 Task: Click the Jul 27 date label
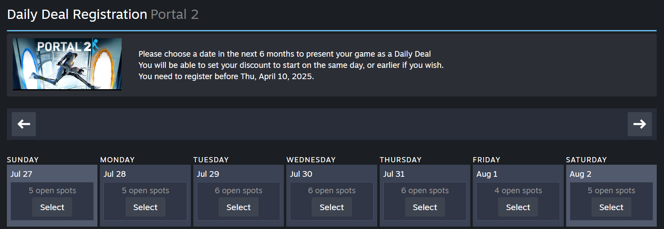(x=21, y=174)
